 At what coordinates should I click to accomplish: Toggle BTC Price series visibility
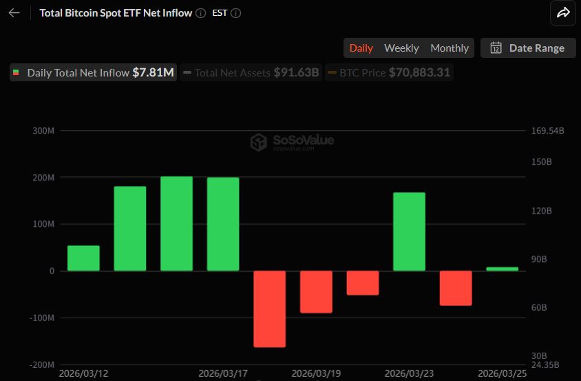click(389, 72)
